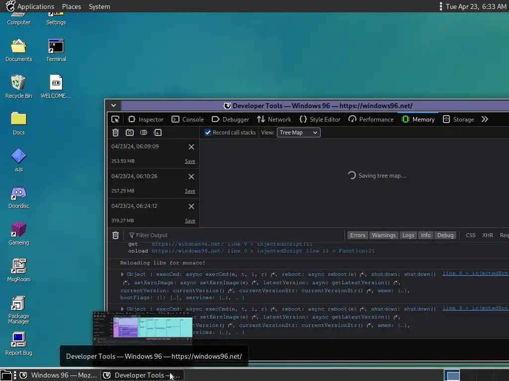Open the Debugger tab
509x381 pixels.
tap(231, 119)
